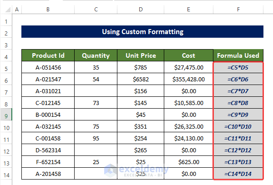Select the cell containing A-051456

(48, 68)
